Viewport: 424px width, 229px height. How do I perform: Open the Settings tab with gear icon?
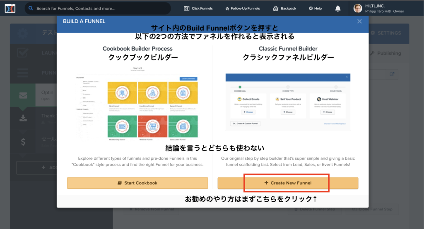386,33
